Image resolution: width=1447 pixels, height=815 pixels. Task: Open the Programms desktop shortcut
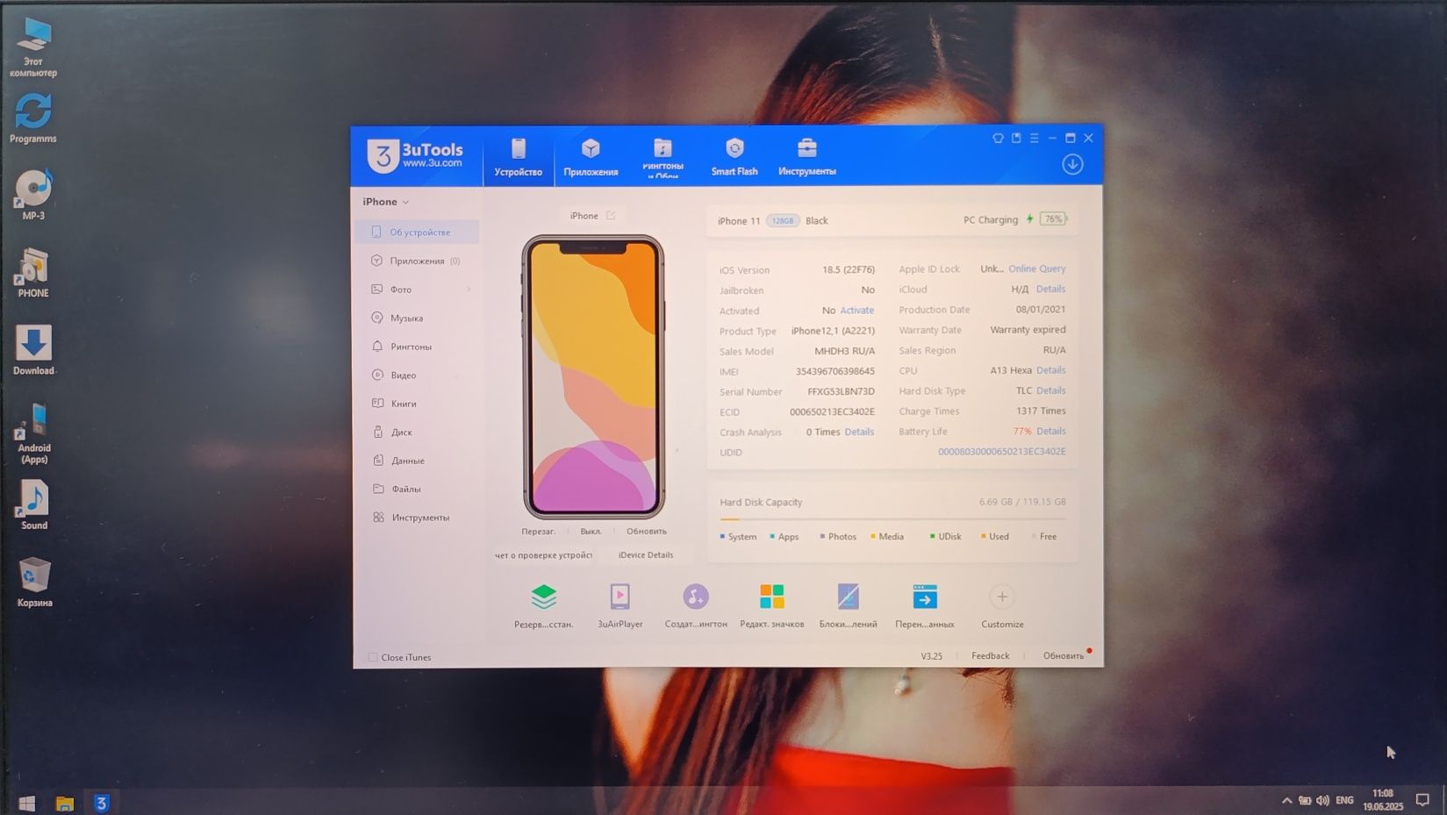click(x=33, y=118)
